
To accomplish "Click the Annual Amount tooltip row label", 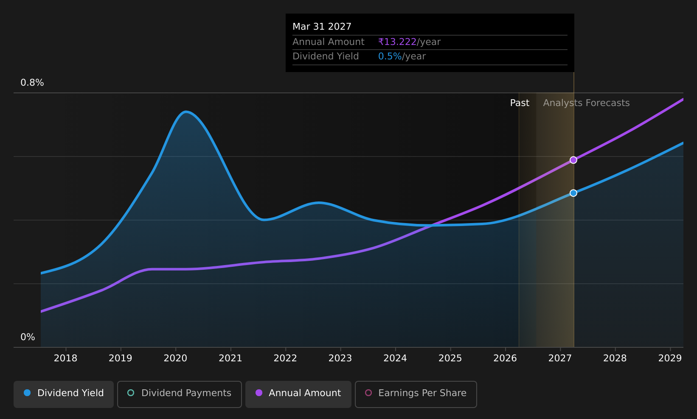I will [x=329, y=42].
